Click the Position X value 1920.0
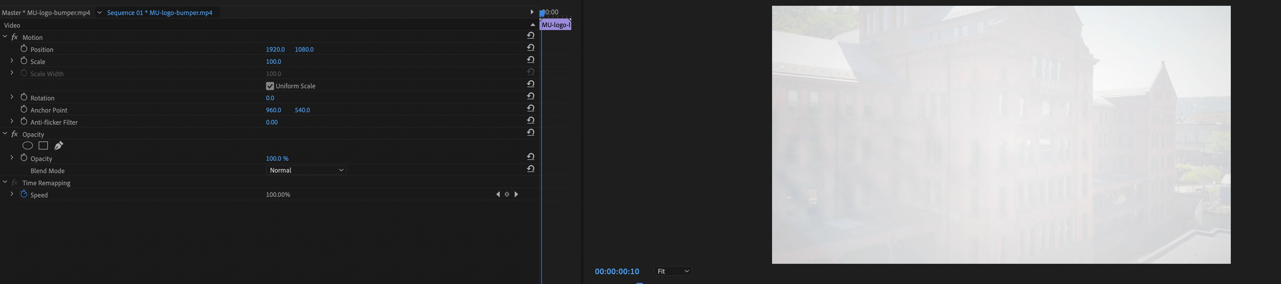 point(275,49)
